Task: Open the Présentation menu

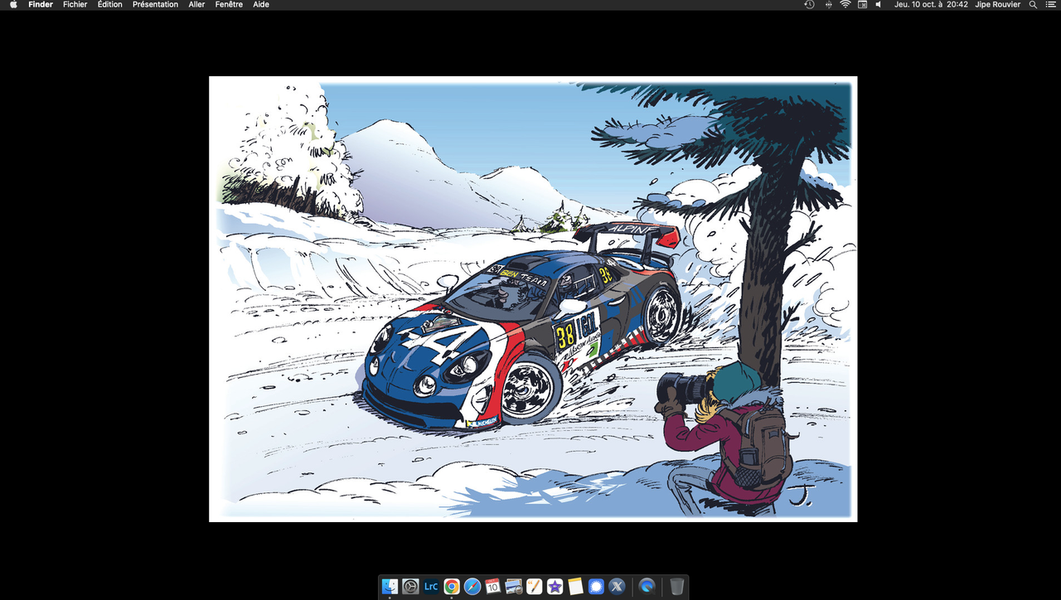Action: pos(155,5)
